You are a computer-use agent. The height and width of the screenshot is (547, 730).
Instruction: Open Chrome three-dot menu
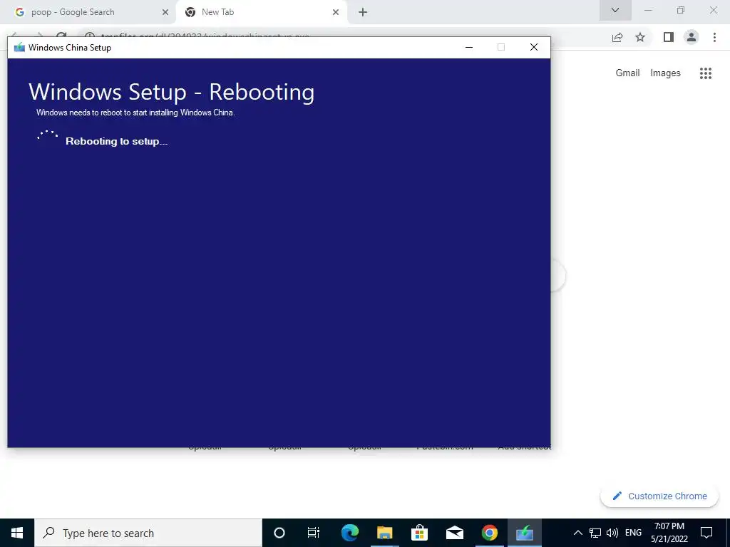point(714,37)
